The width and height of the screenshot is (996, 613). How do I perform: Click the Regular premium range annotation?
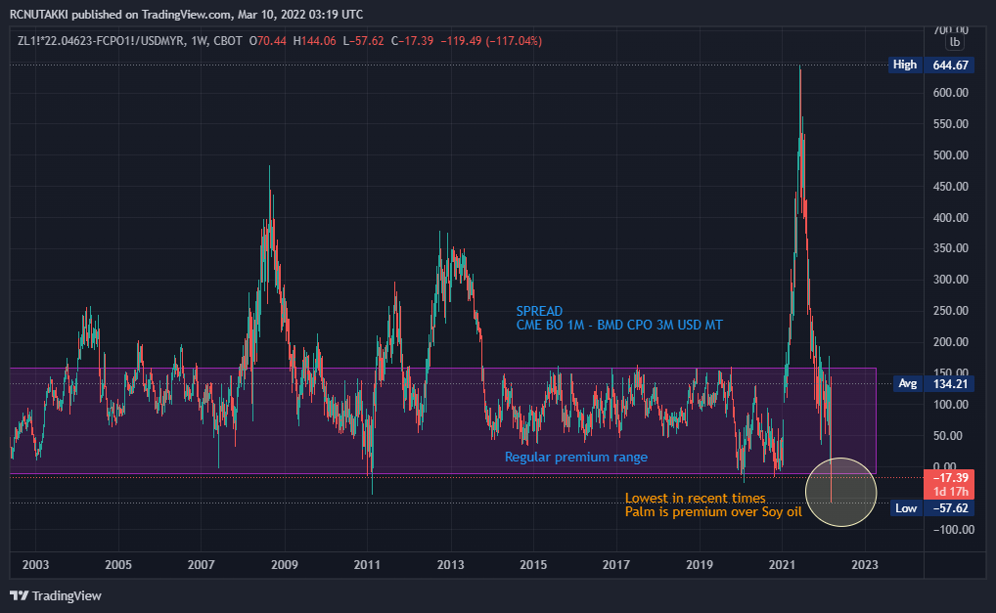(x=576, y=457)
